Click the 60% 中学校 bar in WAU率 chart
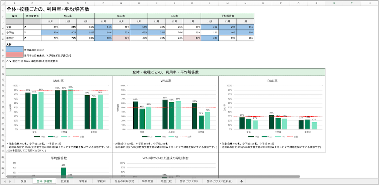 195,116
